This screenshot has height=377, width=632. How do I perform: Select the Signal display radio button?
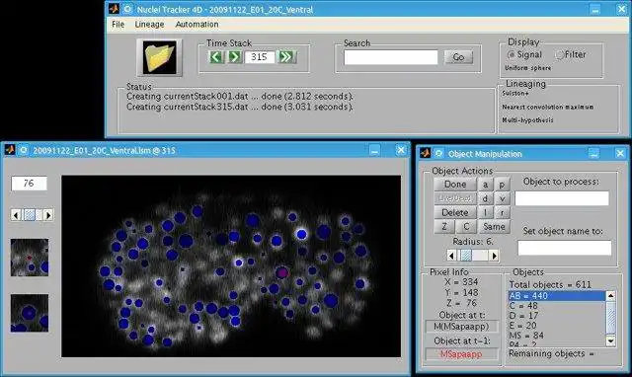(x=512, y=54)
